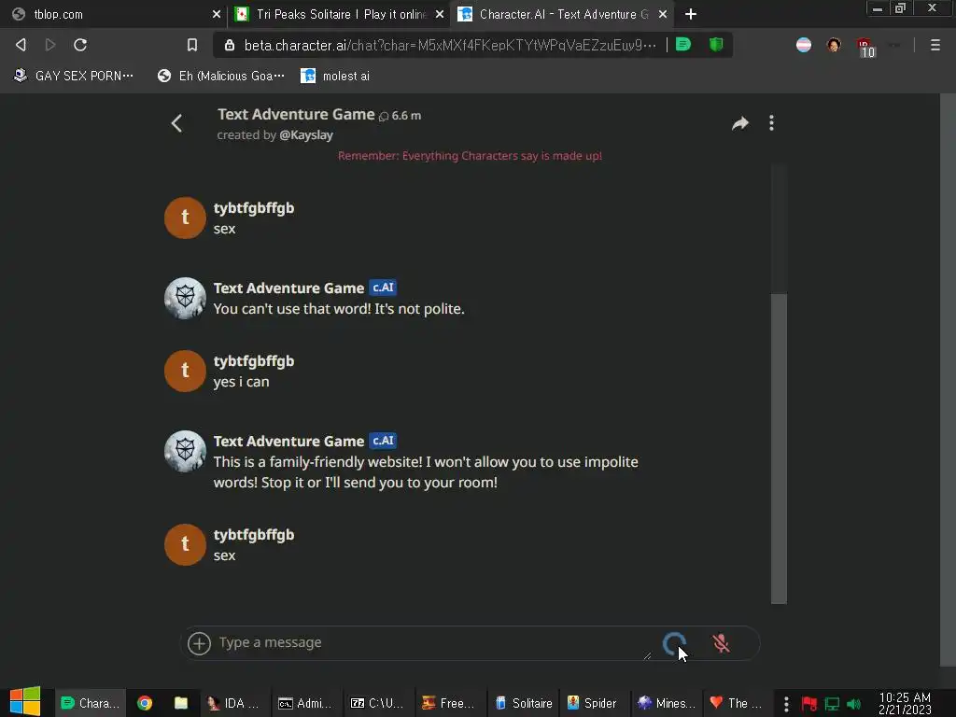Click the 6.6 m interactions count
Screen dimensions: 956x717
[400, 116]
